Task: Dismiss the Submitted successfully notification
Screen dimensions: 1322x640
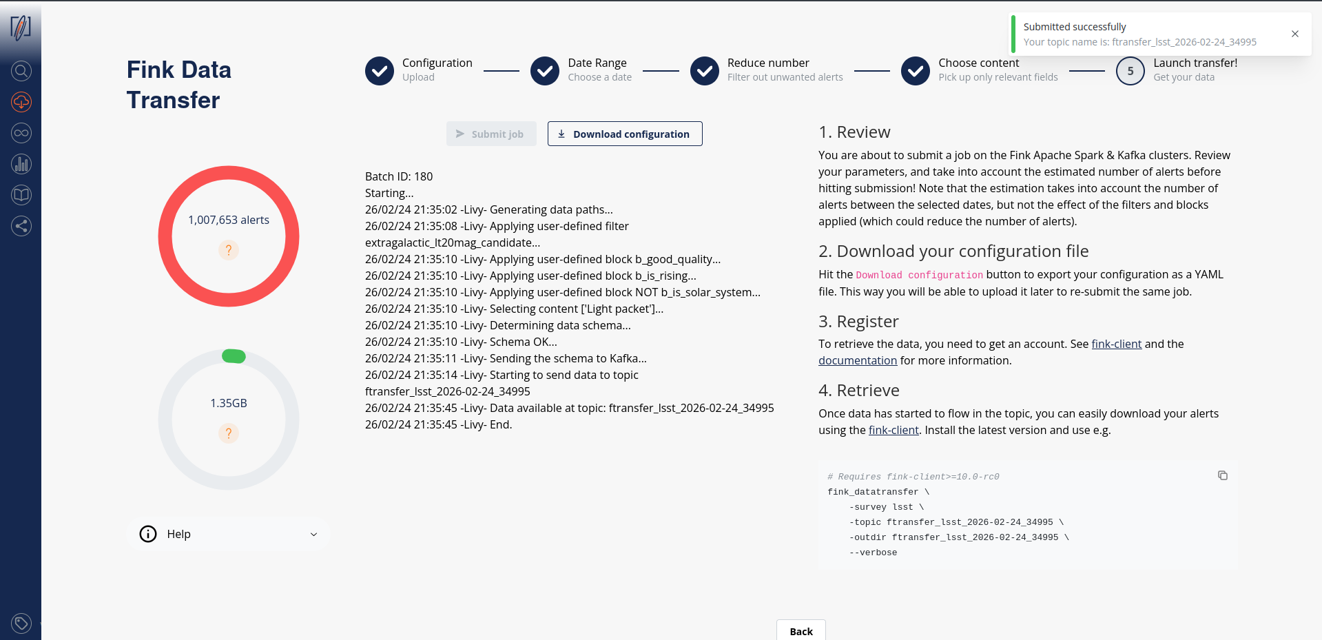Action: click(1295, 34)
